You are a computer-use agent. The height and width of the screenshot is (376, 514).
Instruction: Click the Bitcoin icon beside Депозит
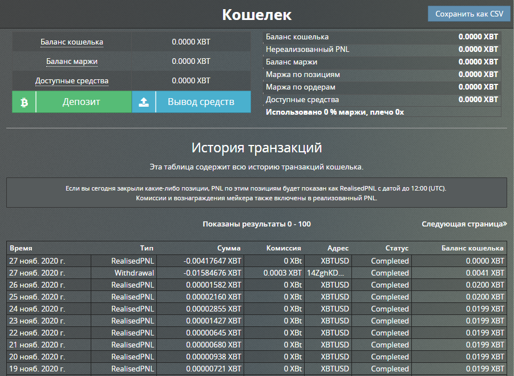[x=24, y=102]
